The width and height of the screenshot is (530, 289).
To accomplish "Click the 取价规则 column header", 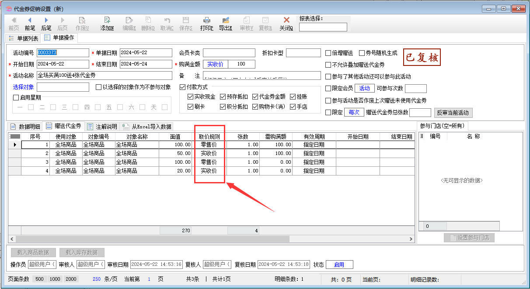I will point(209,137).
